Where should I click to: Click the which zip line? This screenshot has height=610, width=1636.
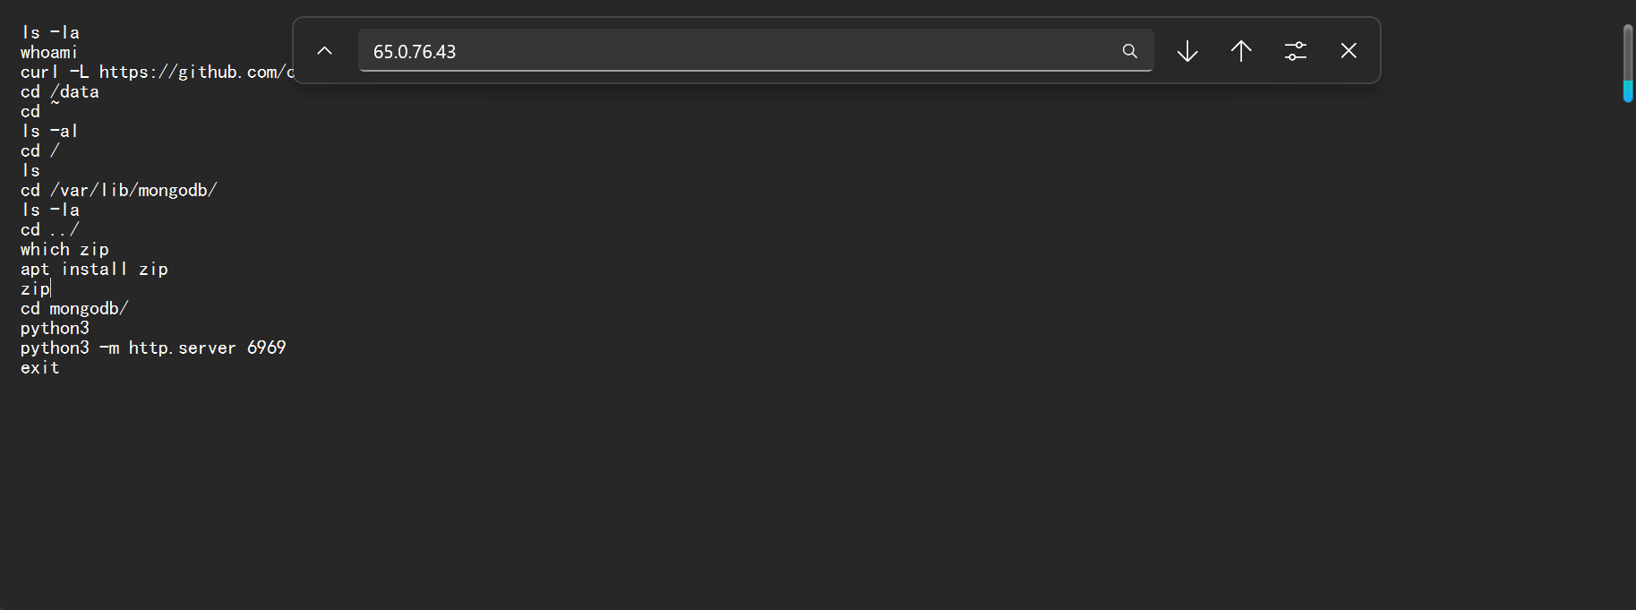tap(64, 249)
